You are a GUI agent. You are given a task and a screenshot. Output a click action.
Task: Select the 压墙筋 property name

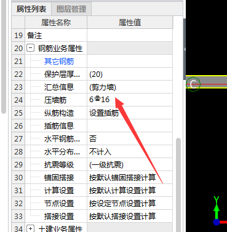tap(55, 100)
